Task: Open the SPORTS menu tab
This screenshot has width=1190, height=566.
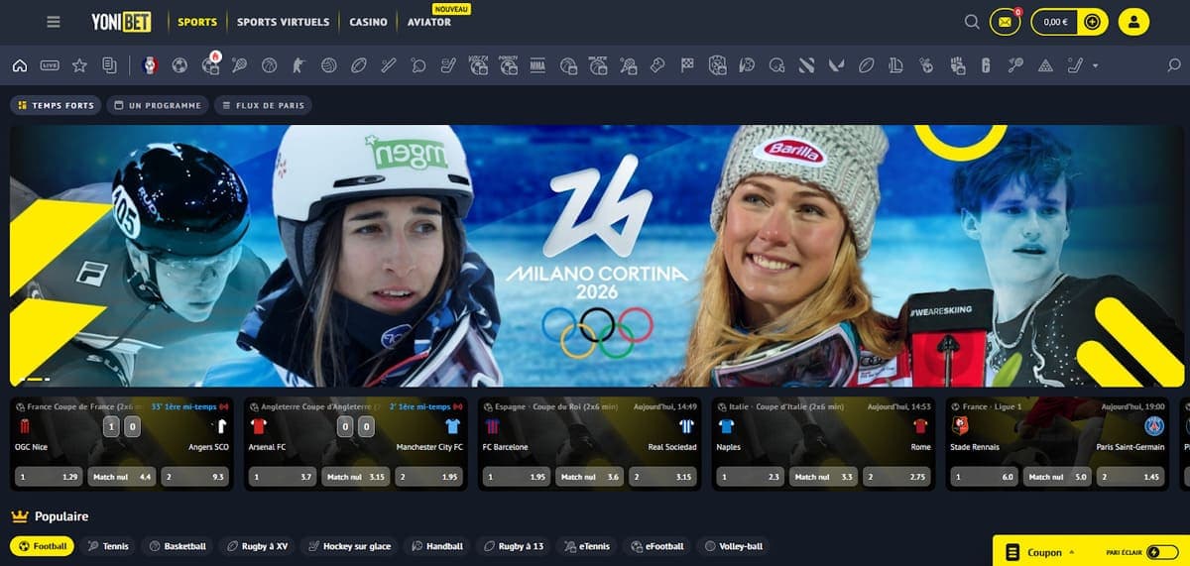Action: (x=197, y=22)
